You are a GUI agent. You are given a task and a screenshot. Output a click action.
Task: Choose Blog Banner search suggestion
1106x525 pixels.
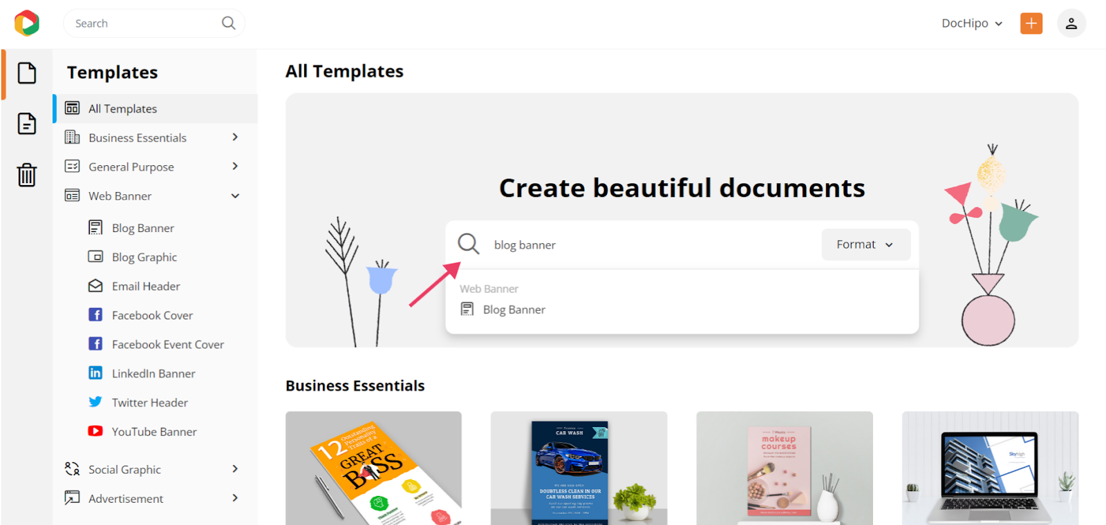(514, 309)
